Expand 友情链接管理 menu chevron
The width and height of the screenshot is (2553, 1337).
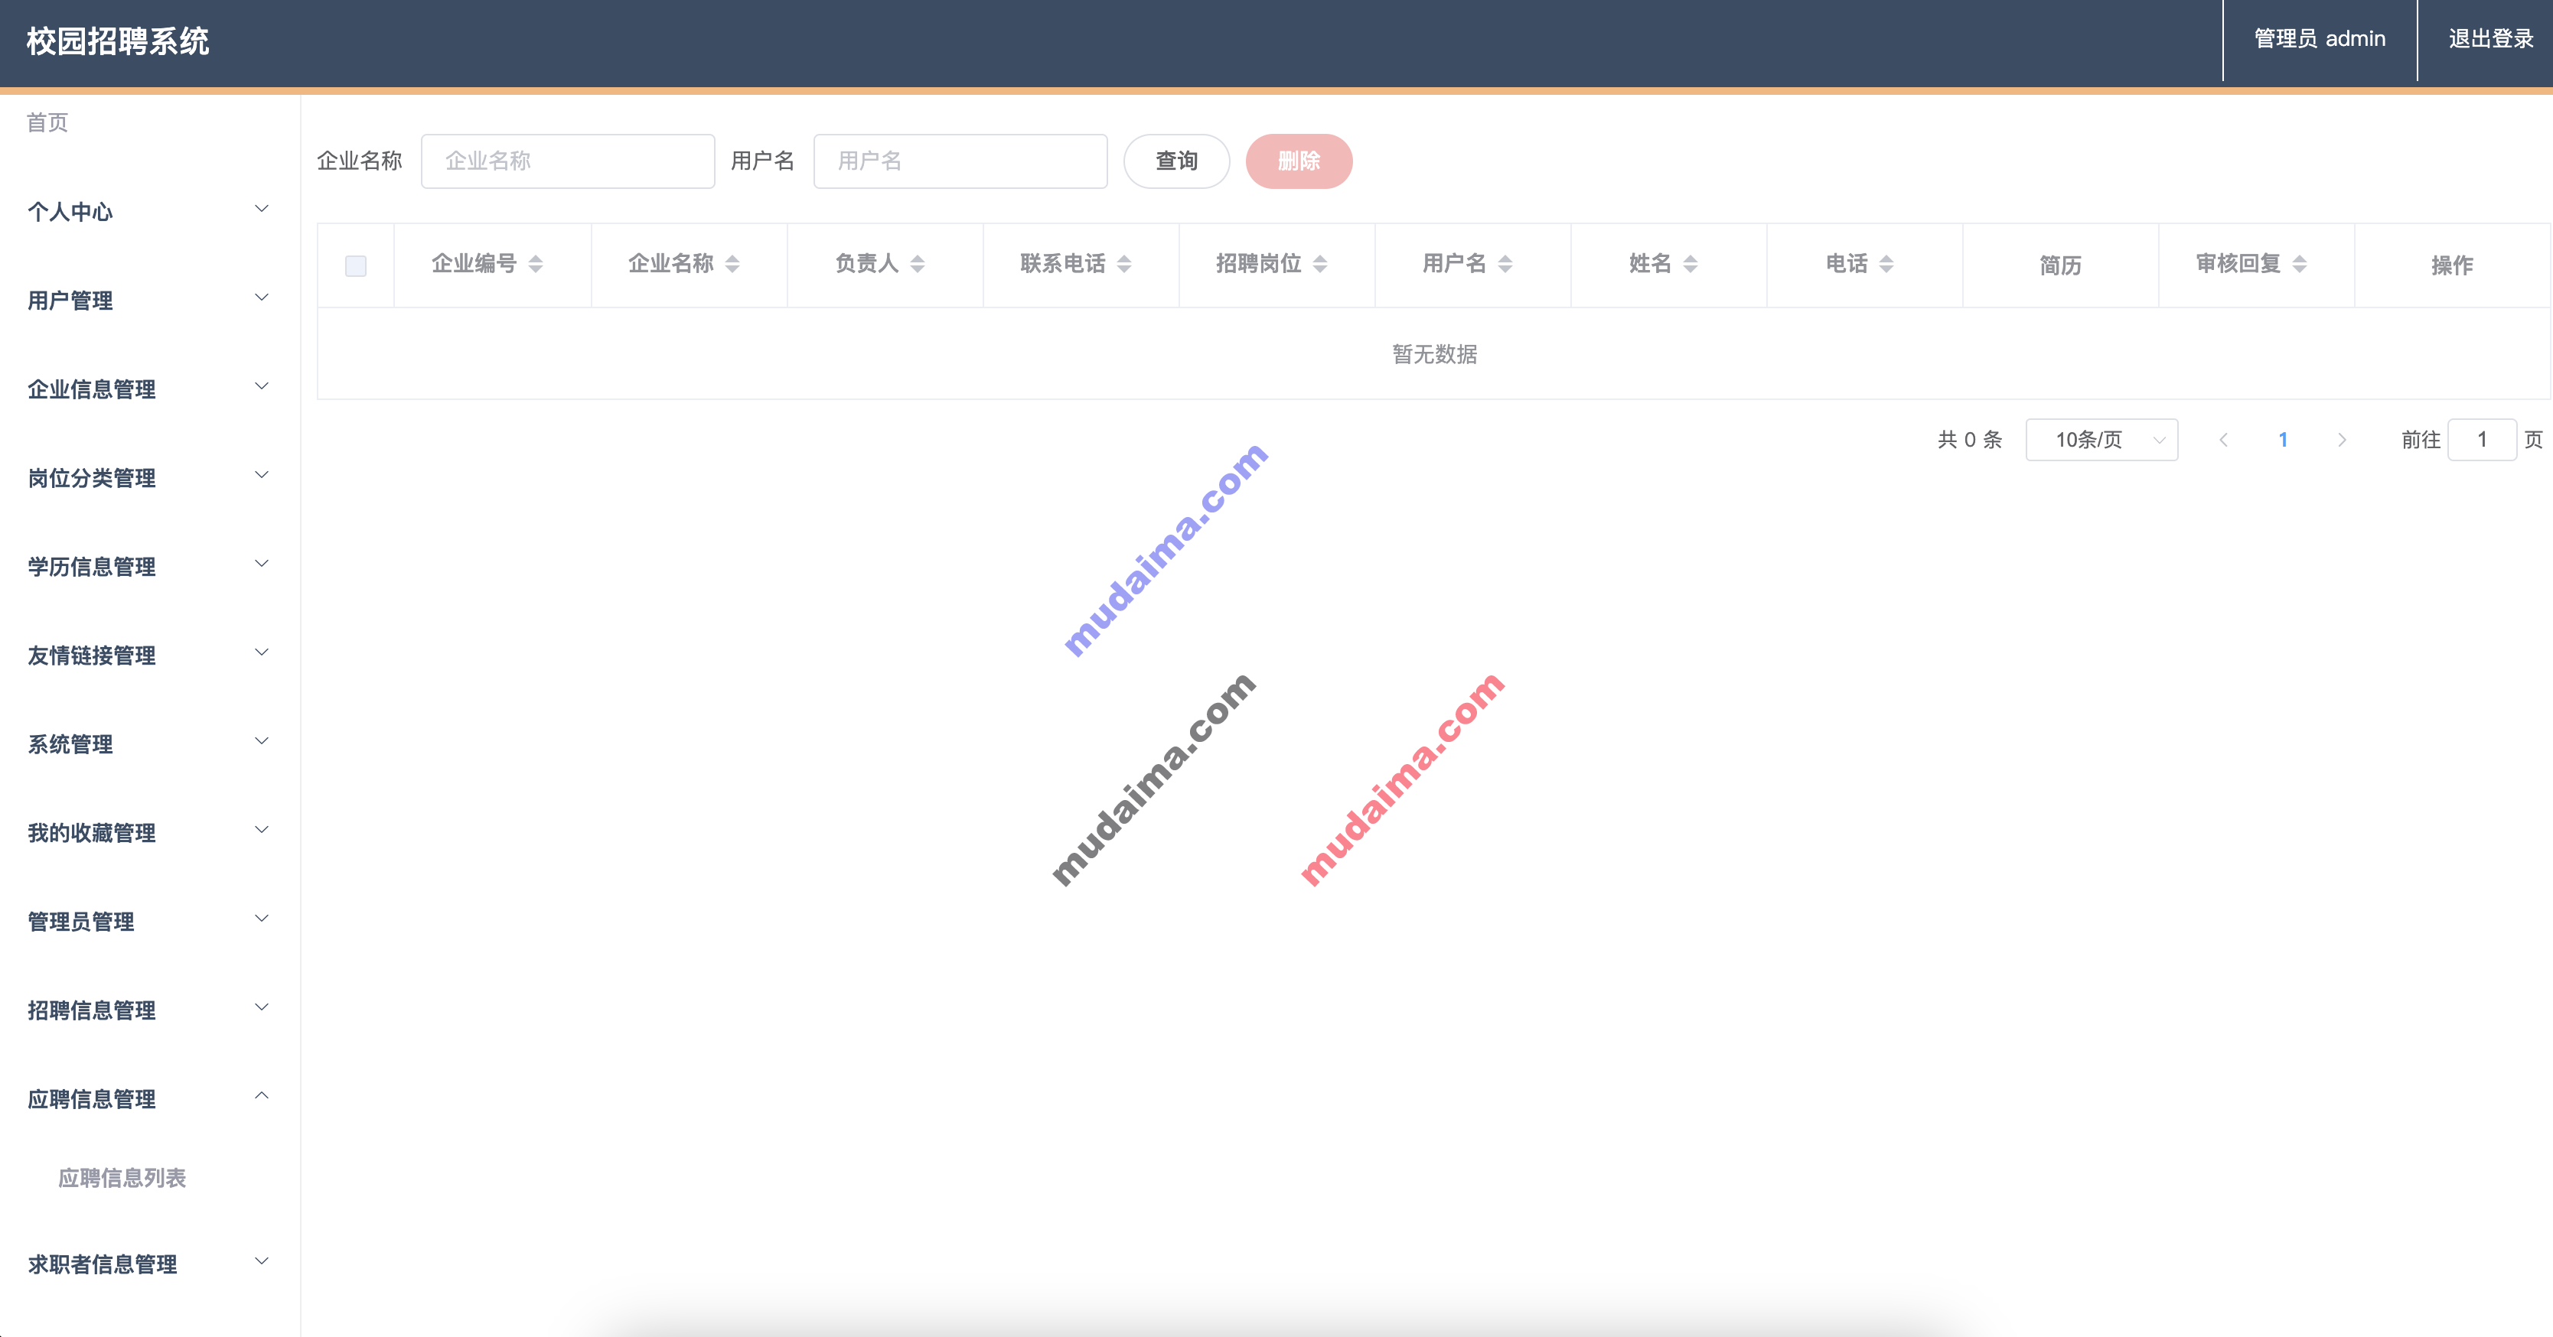point(262,652)
